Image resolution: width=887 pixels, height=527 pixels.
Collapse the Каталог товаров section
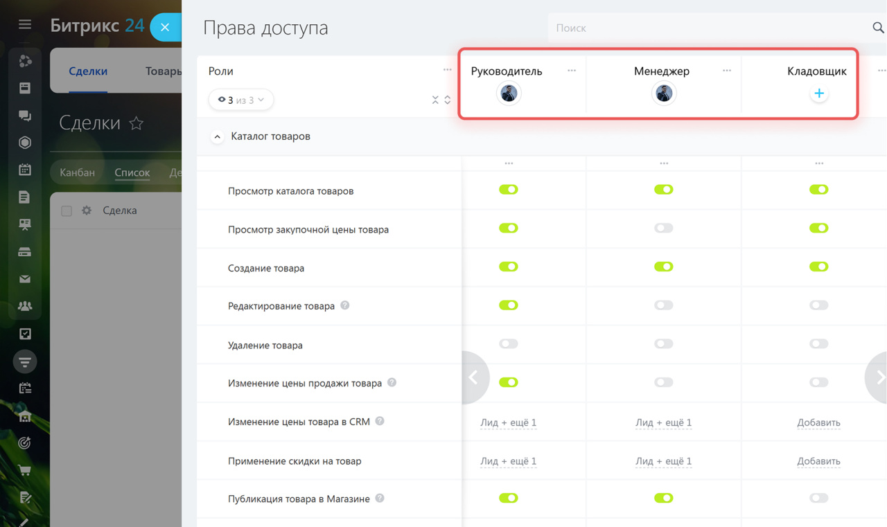pos(217,137)
